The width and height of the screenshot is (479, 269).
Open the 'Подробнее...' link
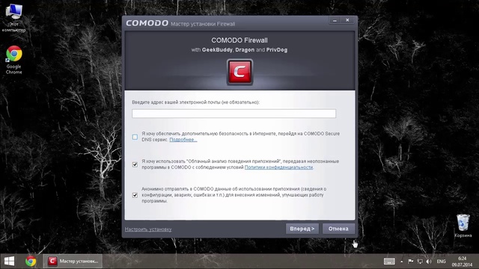coord(183,140)
